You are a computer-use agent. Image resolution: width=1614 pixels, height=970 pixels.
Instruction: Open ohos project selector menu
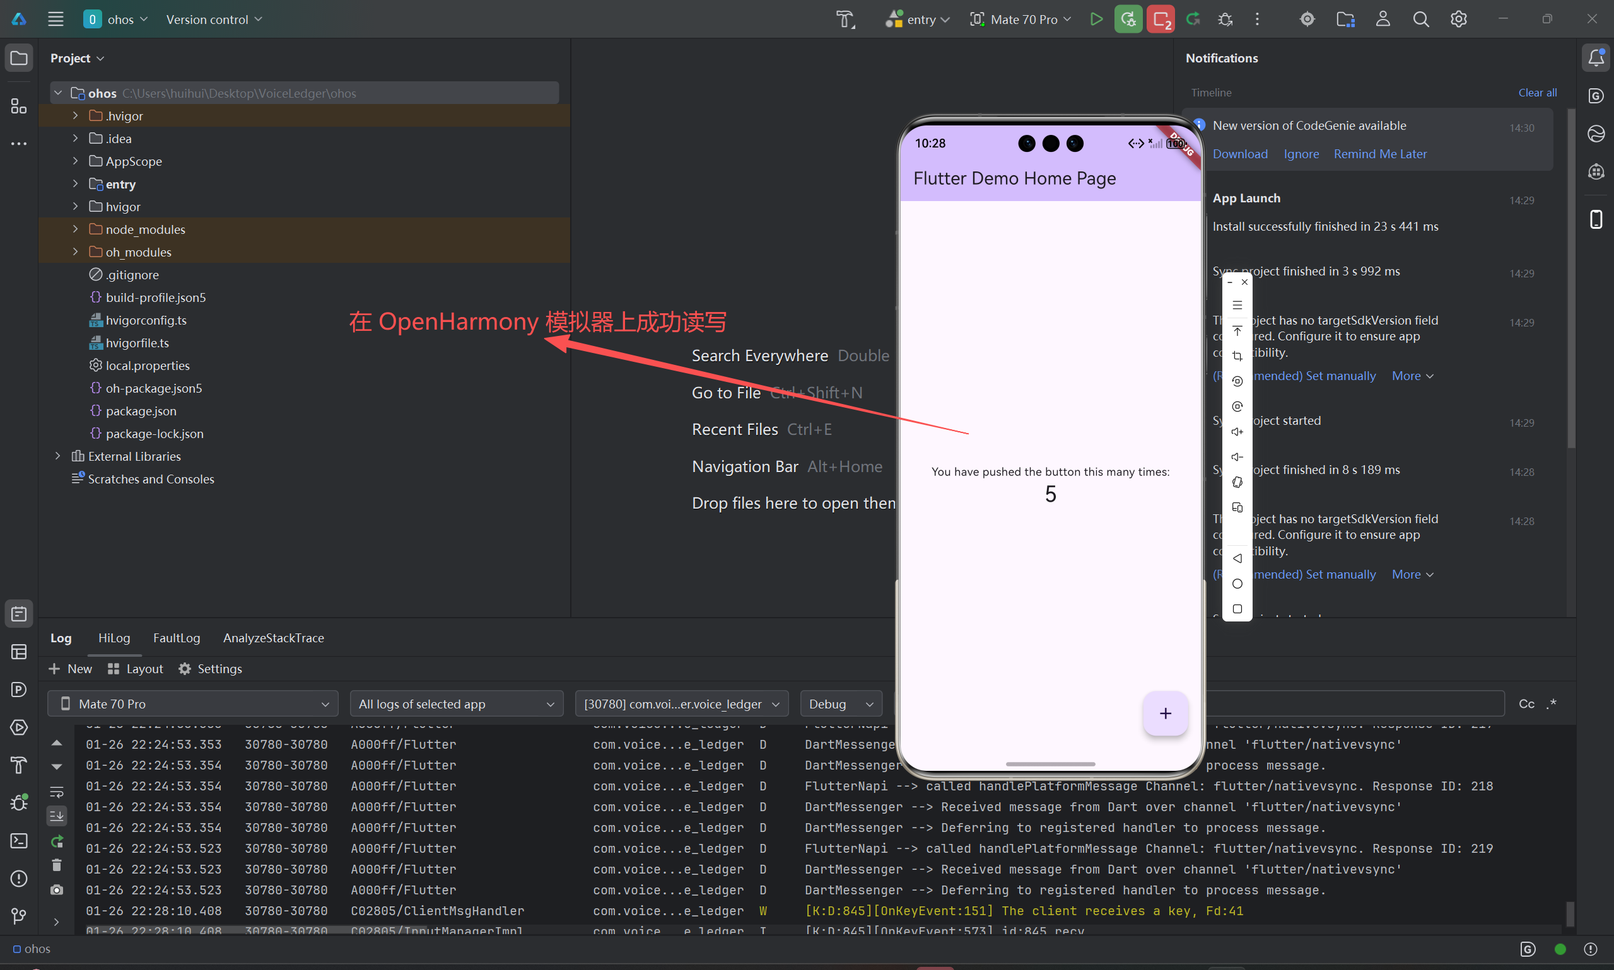[115, 19]
